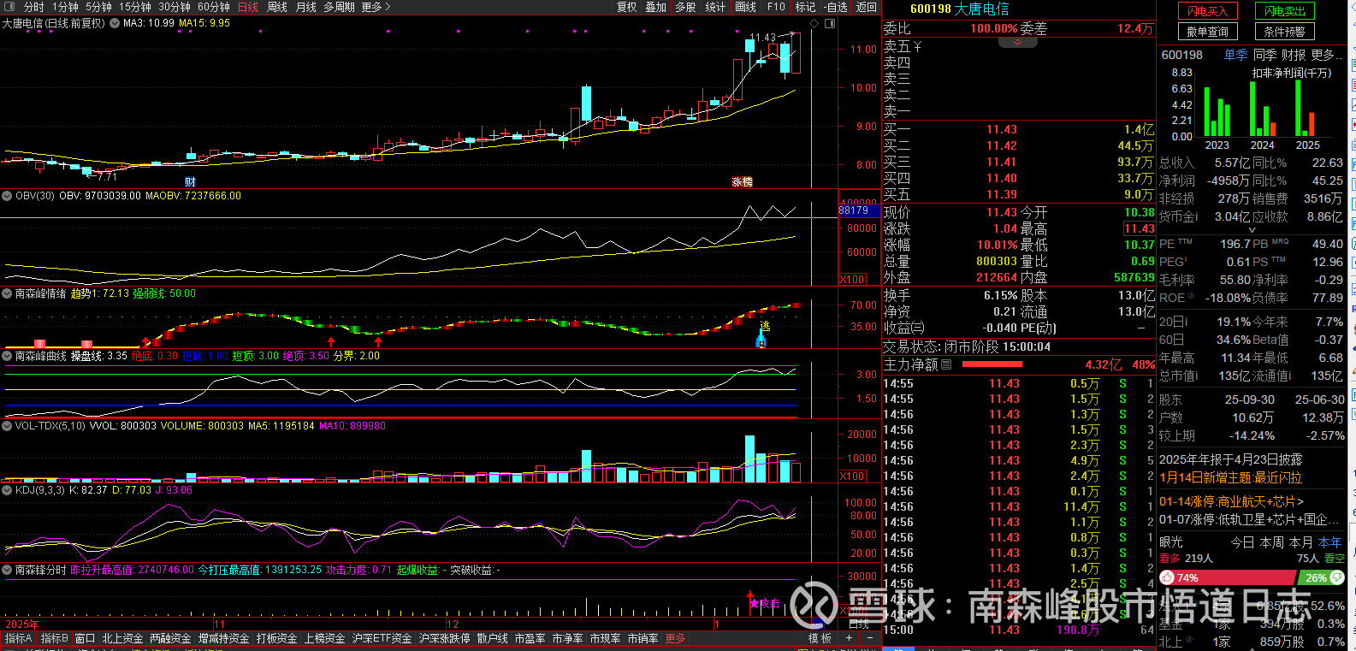Open the 01-14涨停:商业航天+芯片 link
Viewport: 1356px width, 651px height.
(1231, 501)
